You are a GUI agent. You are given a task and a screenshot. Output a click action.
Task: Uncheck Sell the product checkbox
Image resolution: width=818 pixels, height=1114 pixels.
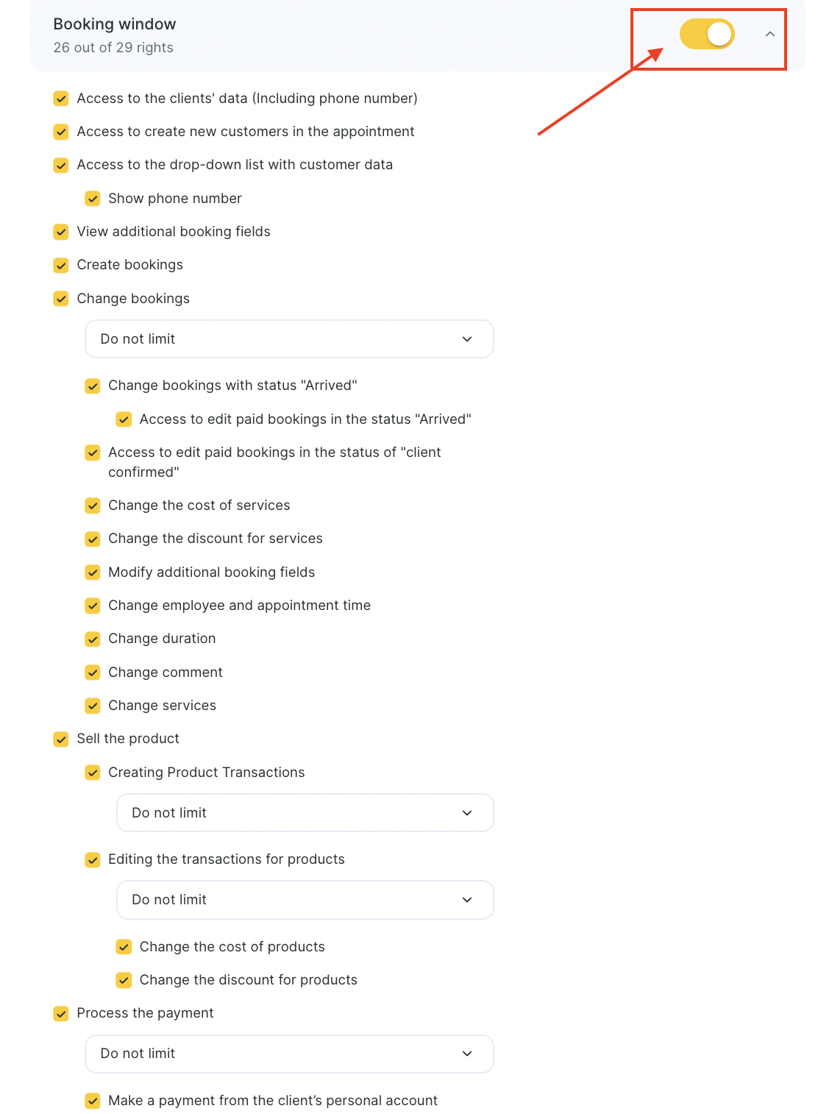(x=61, y=739)
